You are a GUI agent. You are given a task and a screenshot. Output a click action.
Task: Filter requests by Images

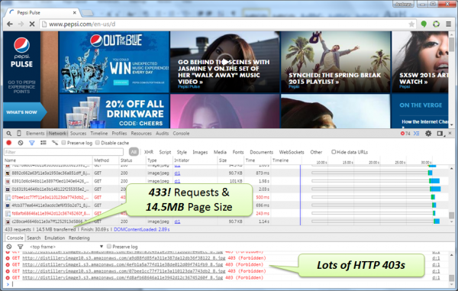coord(200,152)
